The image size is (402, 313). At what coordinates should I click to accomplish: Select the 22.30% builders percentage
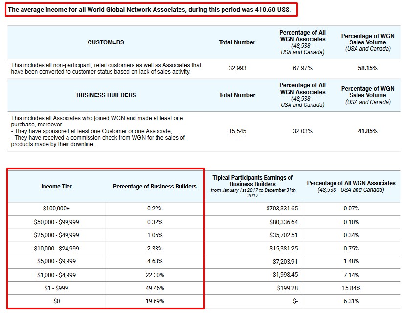[155, 275]
